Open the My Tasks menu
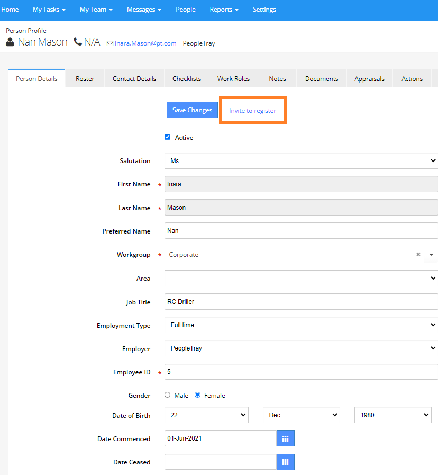 tap(49, 10)
